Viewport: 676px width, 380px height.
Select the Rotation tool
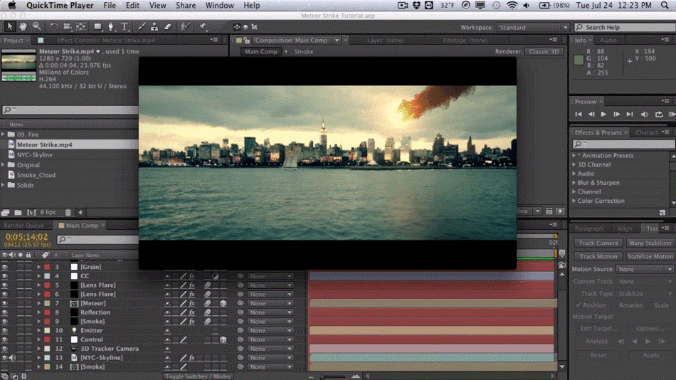pos(53,27)
